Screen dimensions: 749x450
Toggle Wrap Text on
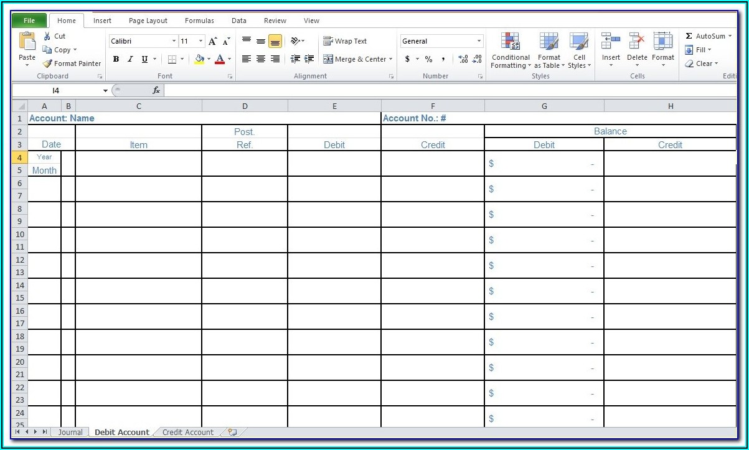[345, 41]
